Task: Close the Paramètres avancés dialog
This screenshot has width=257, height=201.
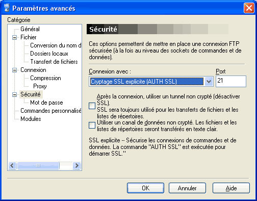Action: pyautogui.click(x=249, y=8)
